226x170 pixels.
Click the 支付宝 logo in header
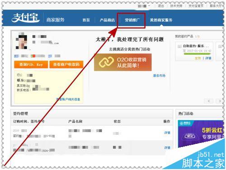(x=25, y=18)
